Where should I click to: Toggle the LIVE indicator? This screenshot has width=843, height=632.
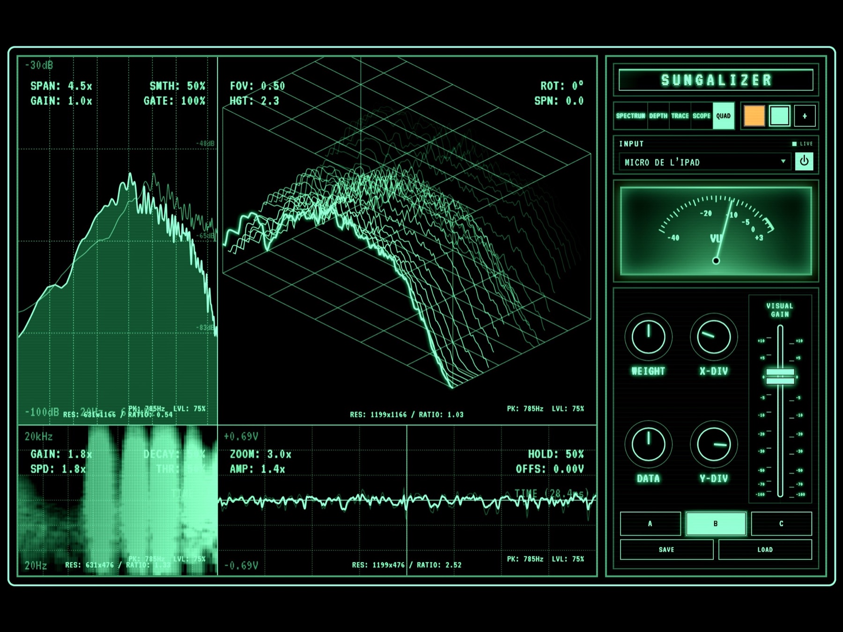[802, 144]
